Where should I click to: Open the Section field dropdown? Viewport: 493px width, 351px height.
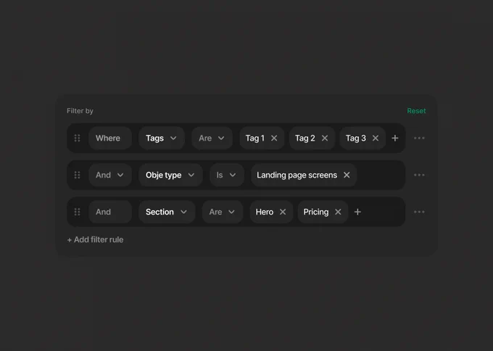tap(167, 212)
